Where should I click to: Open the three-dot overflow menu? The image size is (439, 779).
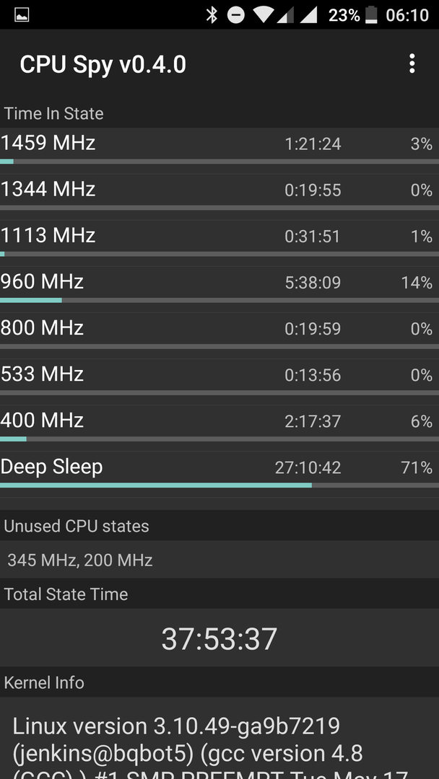point(412,64)
